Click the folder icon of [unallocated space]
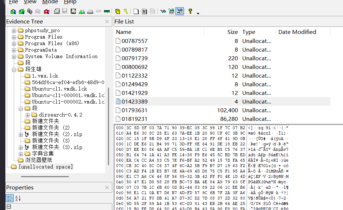Image resolution: width=343 pixels, height=210 pixels. [14, 167]
